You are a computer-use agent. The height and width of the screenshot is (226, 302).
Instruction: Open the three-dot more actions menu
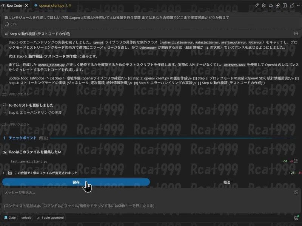[x=299, y=5]
